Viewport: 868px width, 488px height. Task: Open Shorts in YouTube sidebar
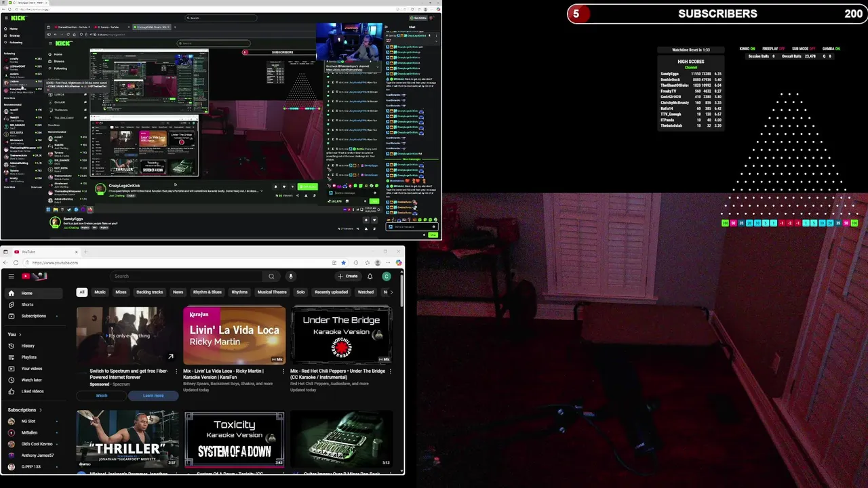[27, 304]
